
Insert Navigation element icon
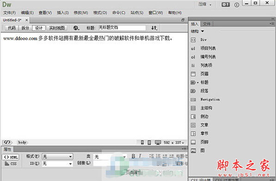click(x=193, y=100)
